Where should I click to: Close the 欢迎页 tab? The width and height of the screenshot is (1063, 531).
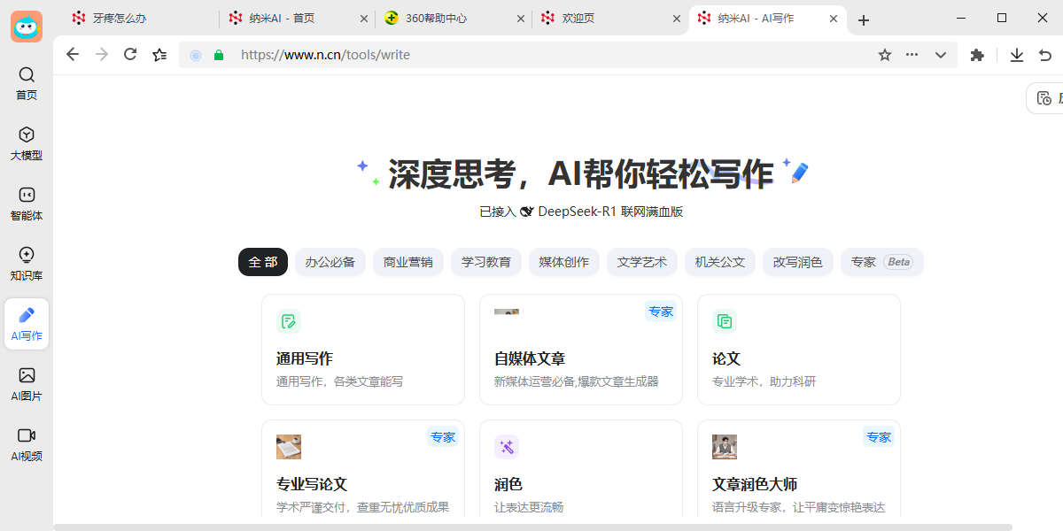pyautogui.click(x=676, y=18)
